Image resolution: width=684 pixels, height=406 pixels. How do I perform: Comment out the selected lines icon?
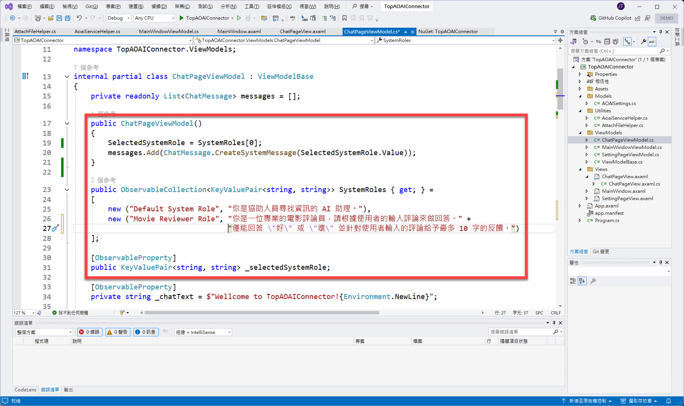coord(324,18)
